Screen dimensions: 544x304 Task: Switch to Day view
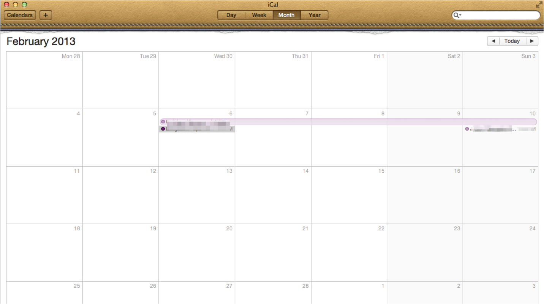231,15
